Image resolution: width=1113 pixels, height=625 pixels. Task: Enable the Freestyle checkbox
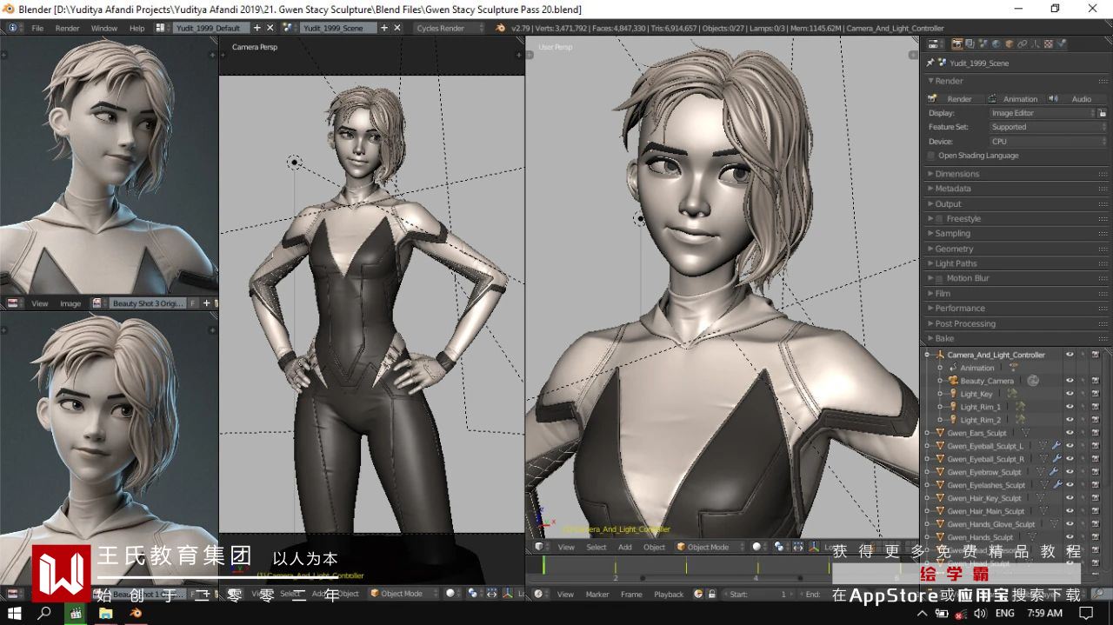[x=940, y=219]
